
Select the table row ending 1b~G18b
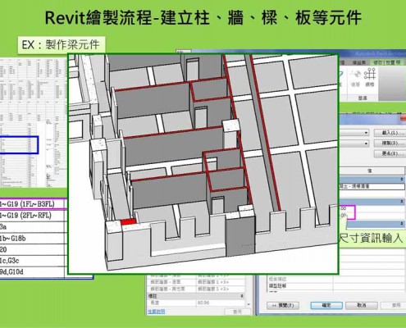[x=33, y=238]
